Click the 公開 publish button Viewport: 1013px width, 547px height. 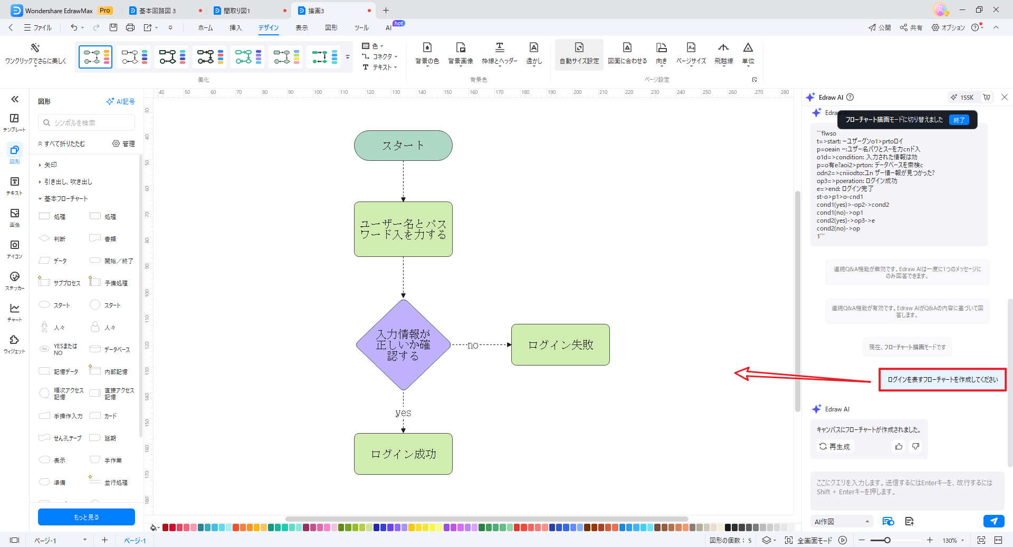[x=880, y=27]
